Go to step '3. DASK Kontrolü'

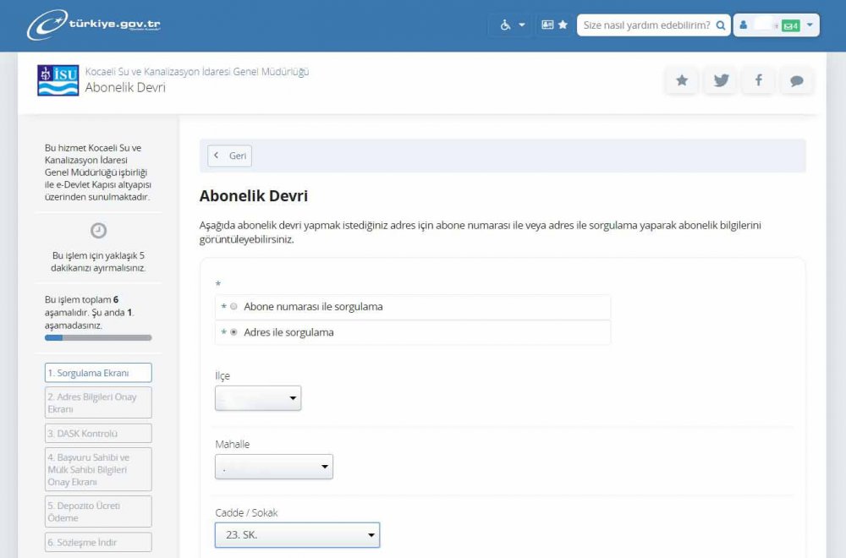(x=98, y=434)
